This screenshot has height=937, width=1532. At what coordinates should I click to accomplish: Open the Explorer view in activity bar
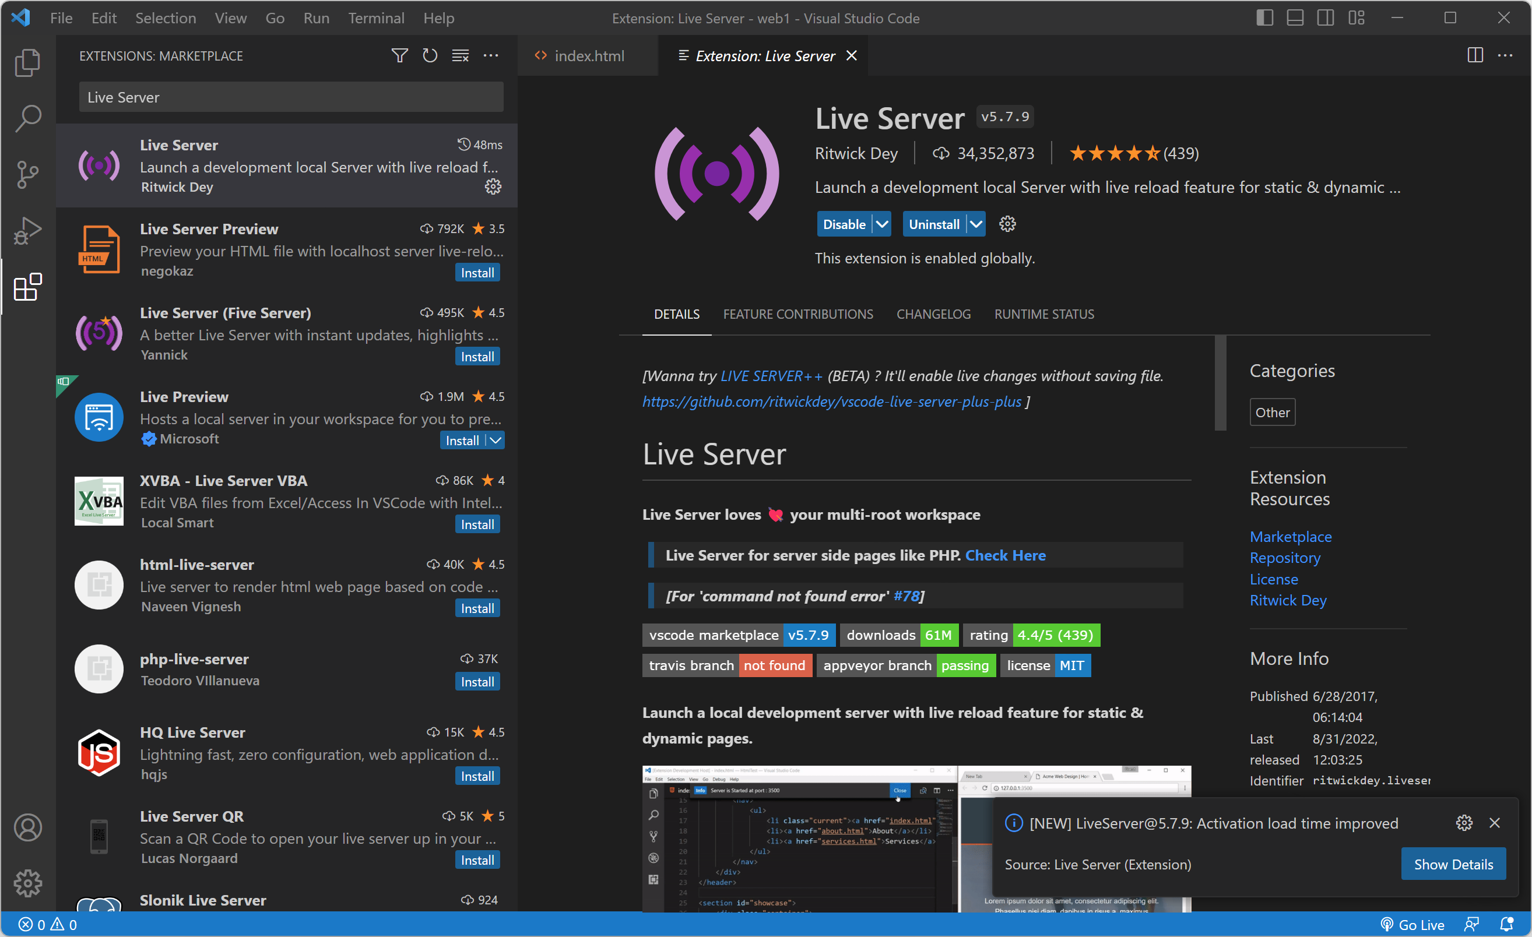[x=27, y=63]
